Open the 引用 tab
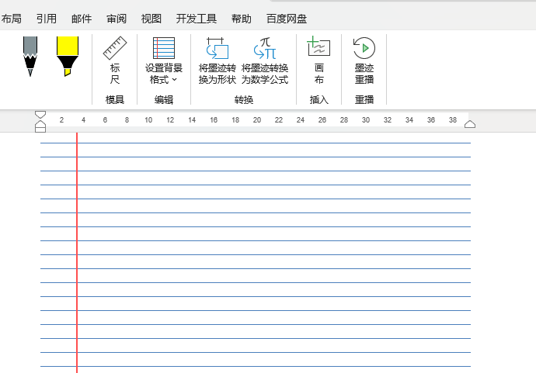 point(47,19)
